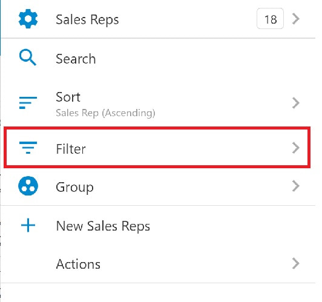322x302 pixels.
Task: Click the 18 record count badge
Action: pos(270,19)
